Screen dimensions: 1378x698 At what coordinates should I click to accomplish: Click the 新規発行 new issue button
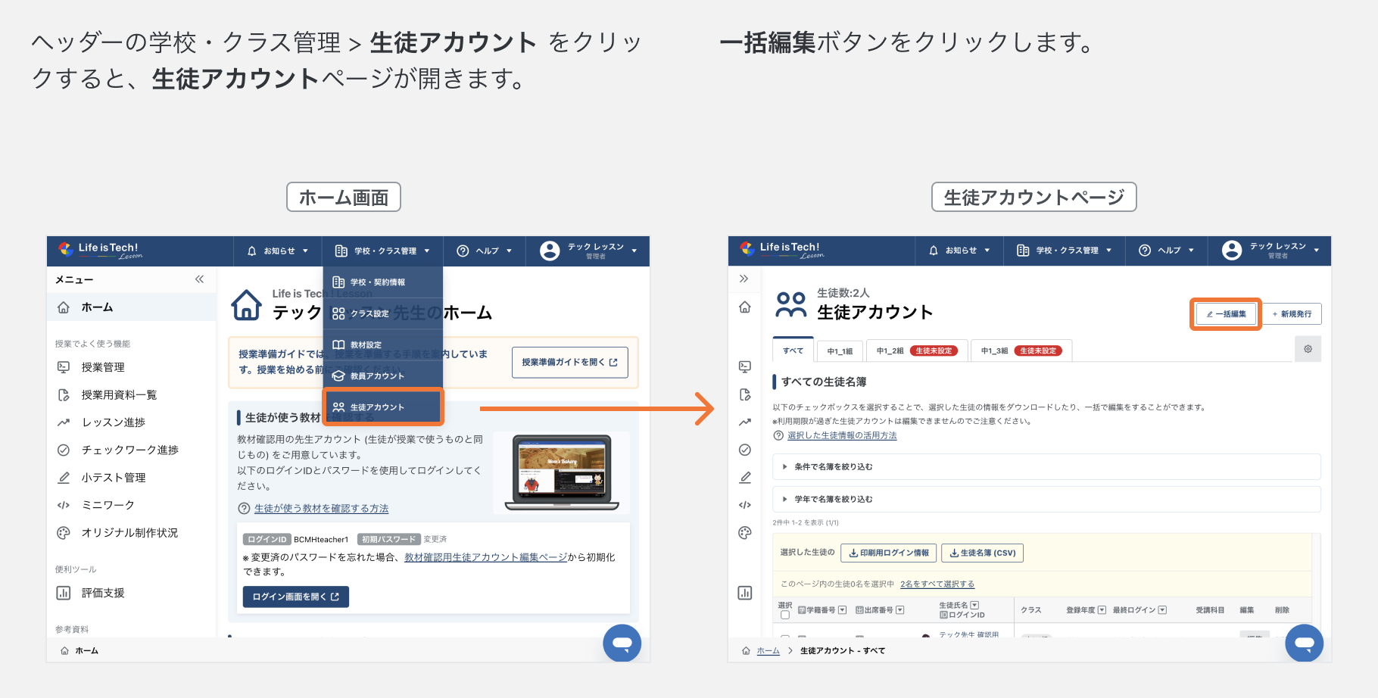1292,314
